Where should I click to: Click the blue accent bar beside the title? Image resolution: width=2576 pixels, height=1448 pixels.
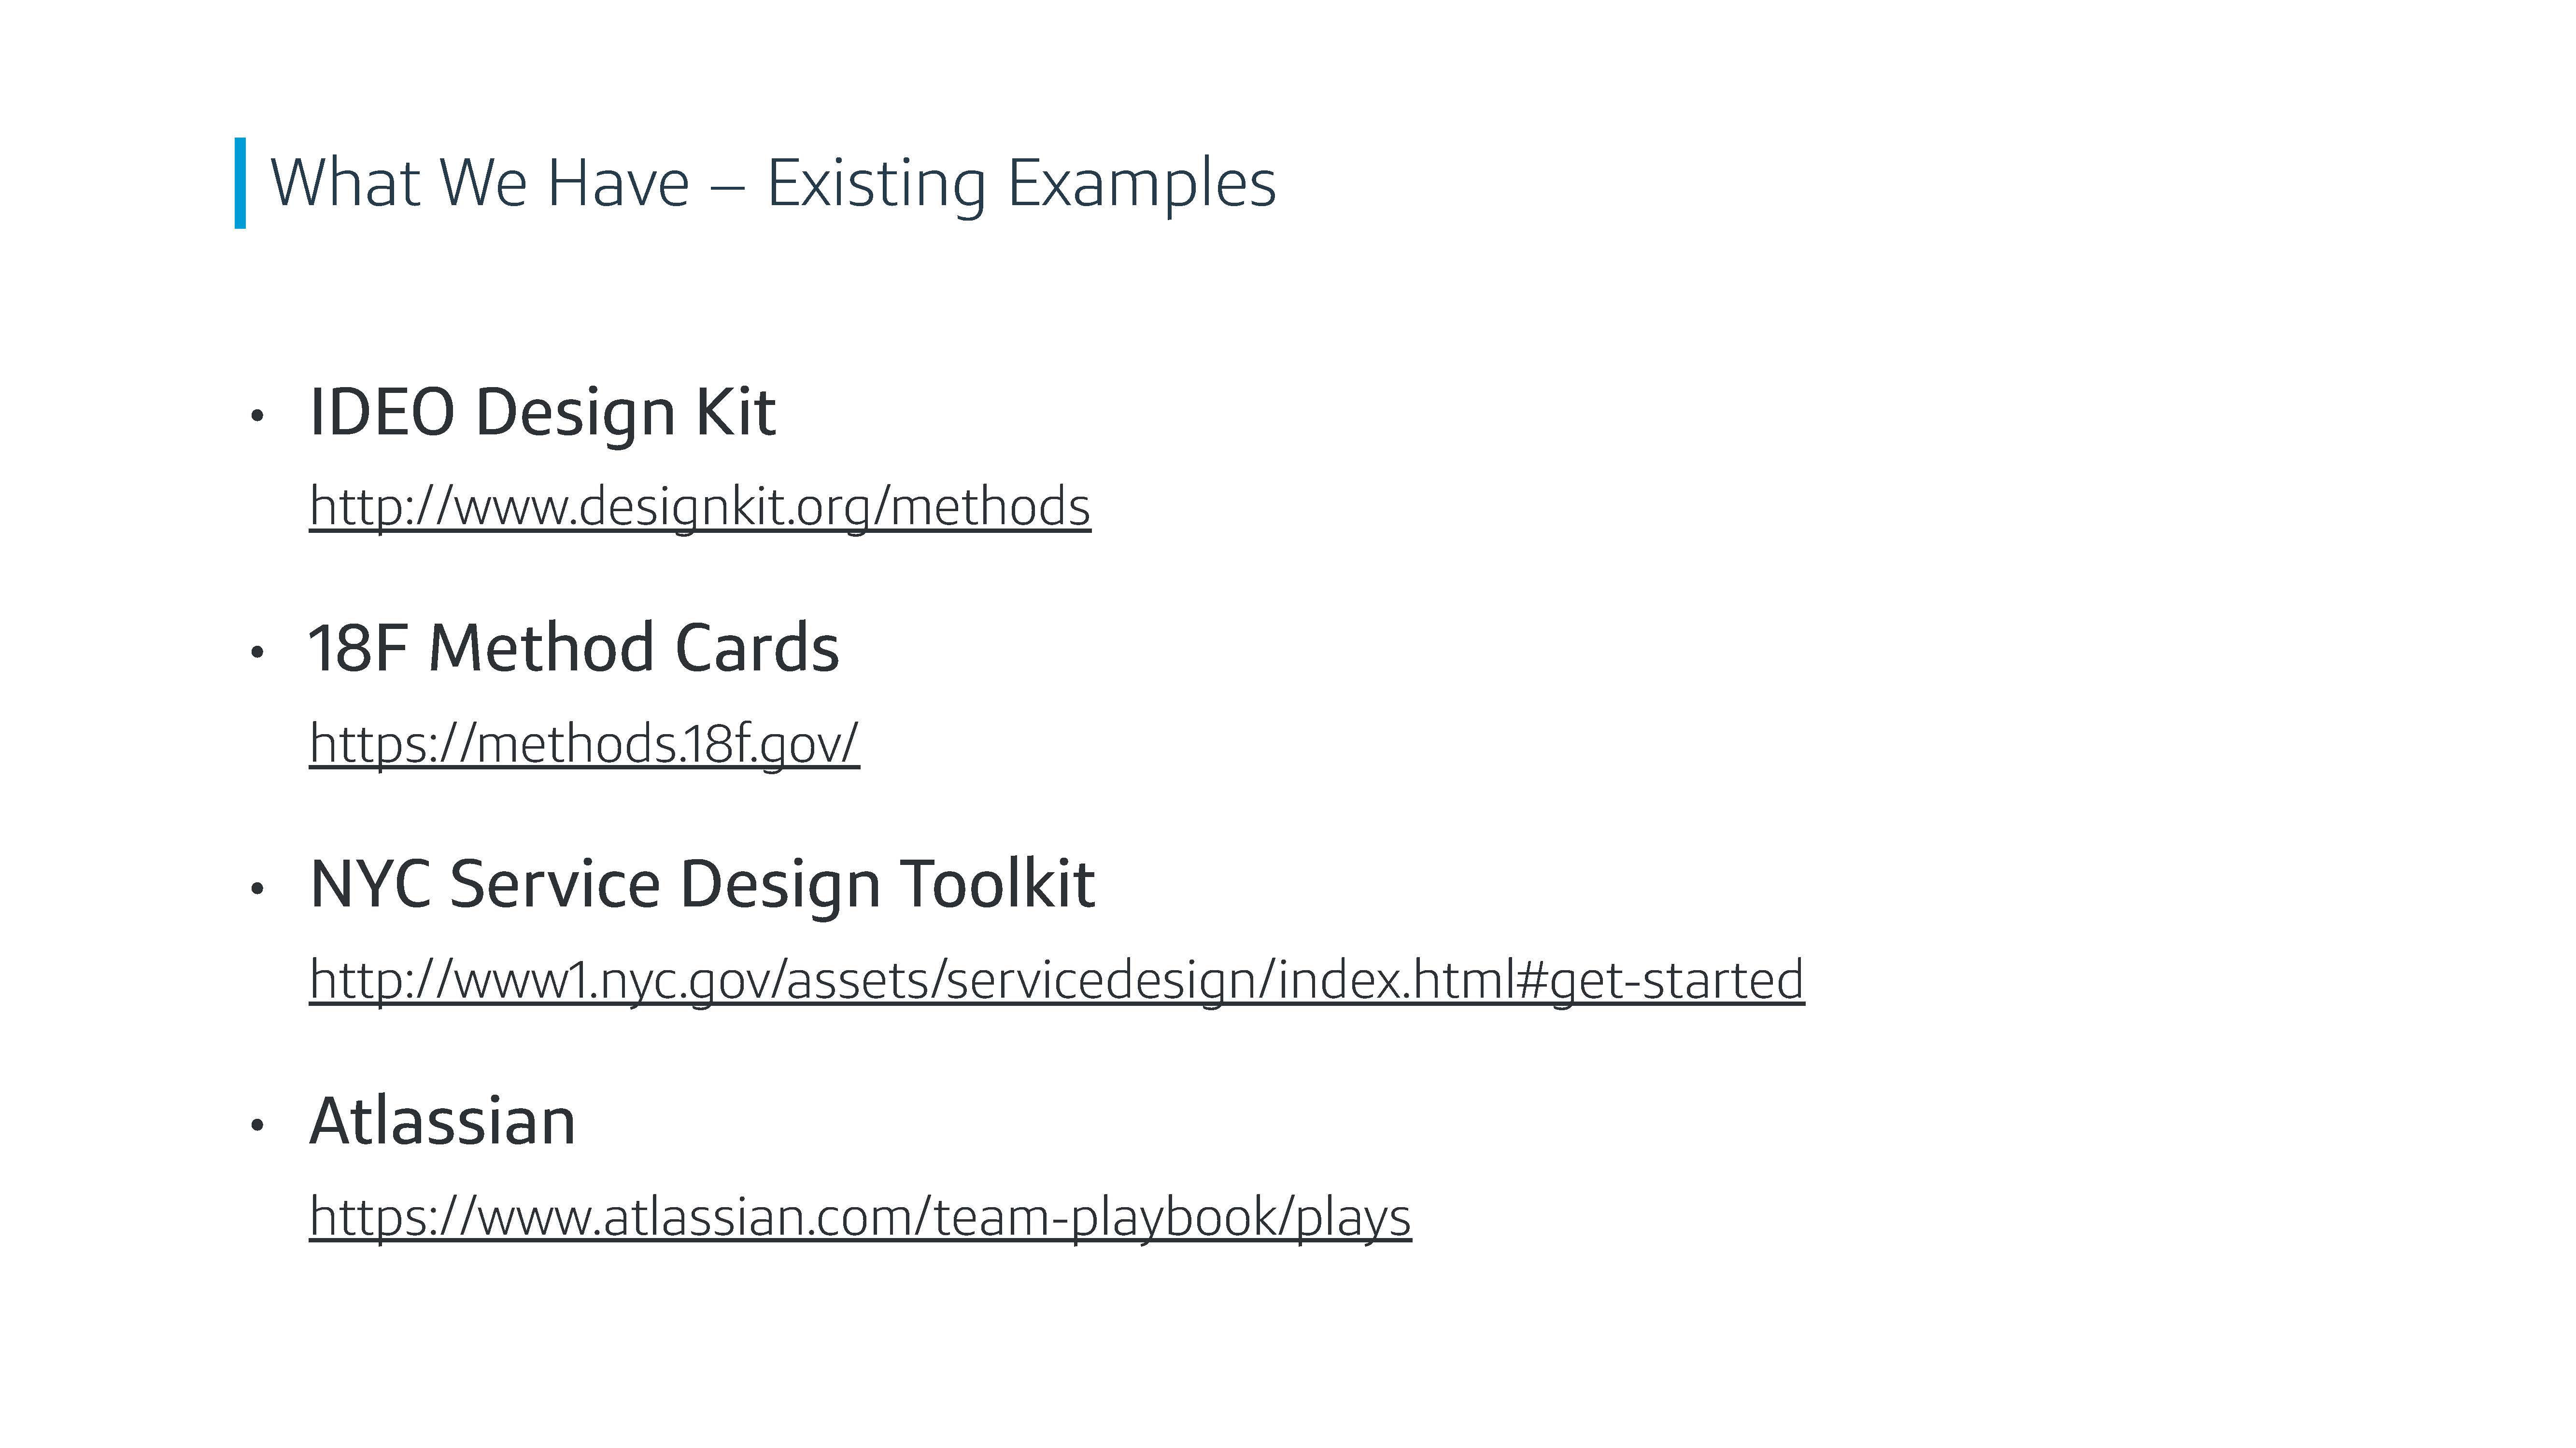240,183
